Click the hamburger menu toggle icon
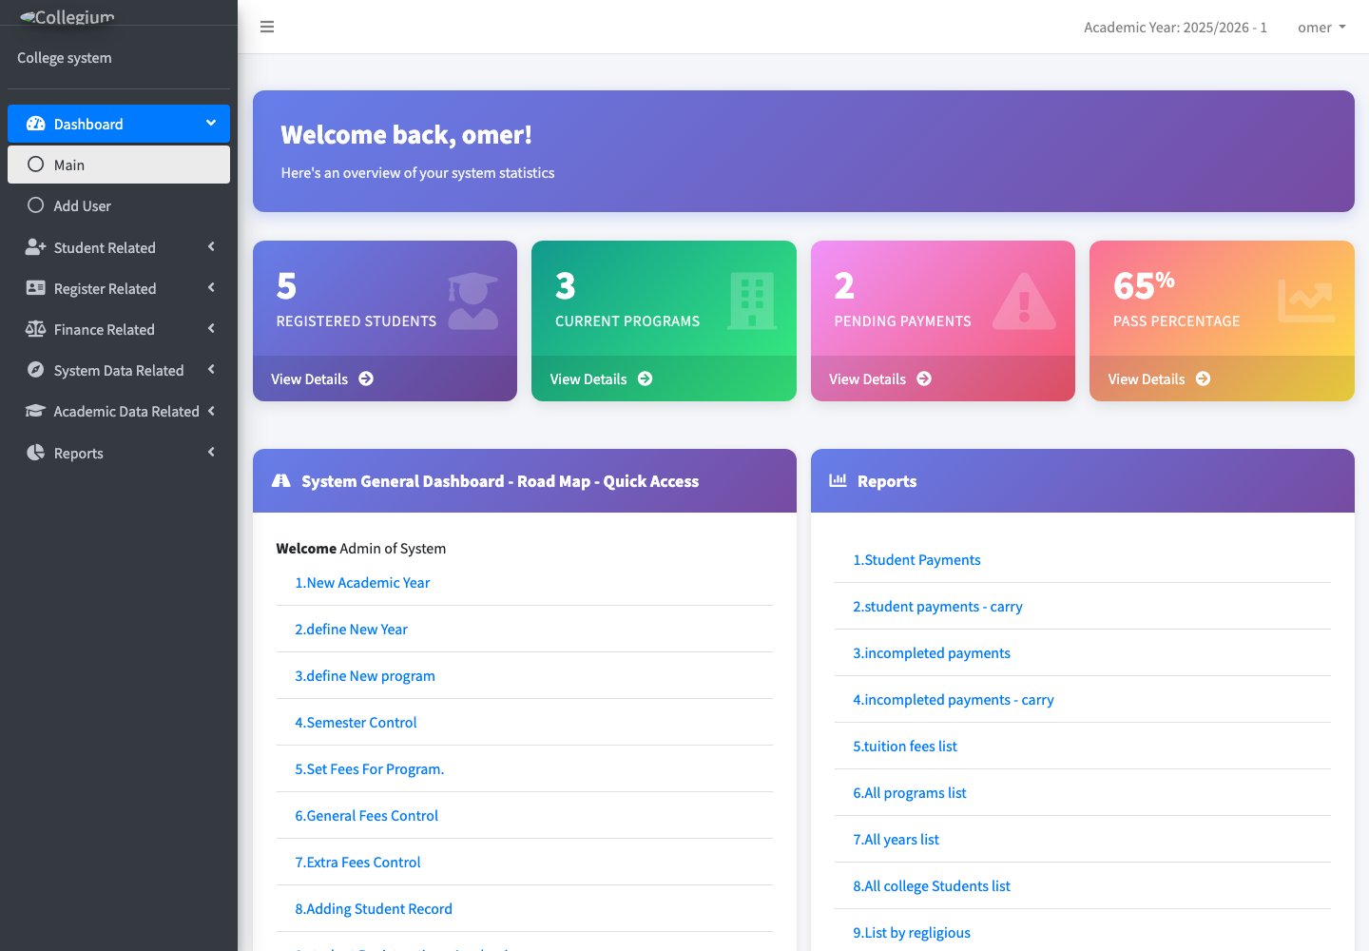 tap(267, 27)
